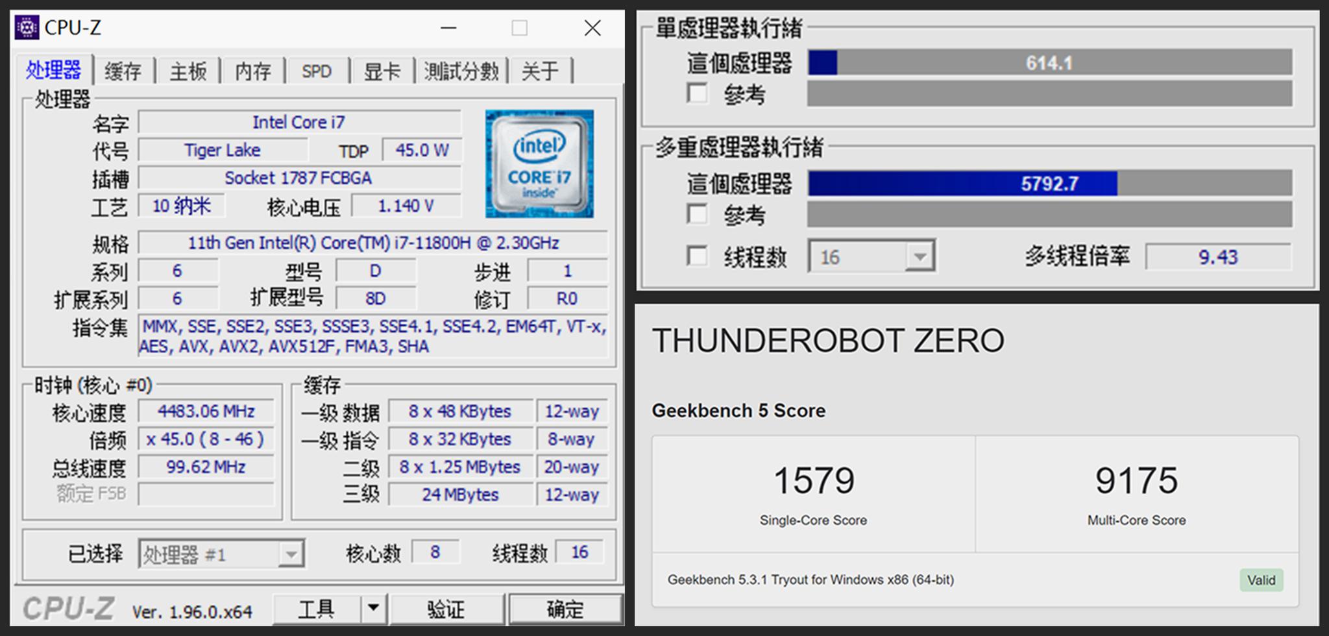Image resolution: width=1329 pixels, height=636 pixels.
Task: Enable the 参考 checkbox in 單處理器執行緒 section
Action: 698,93
